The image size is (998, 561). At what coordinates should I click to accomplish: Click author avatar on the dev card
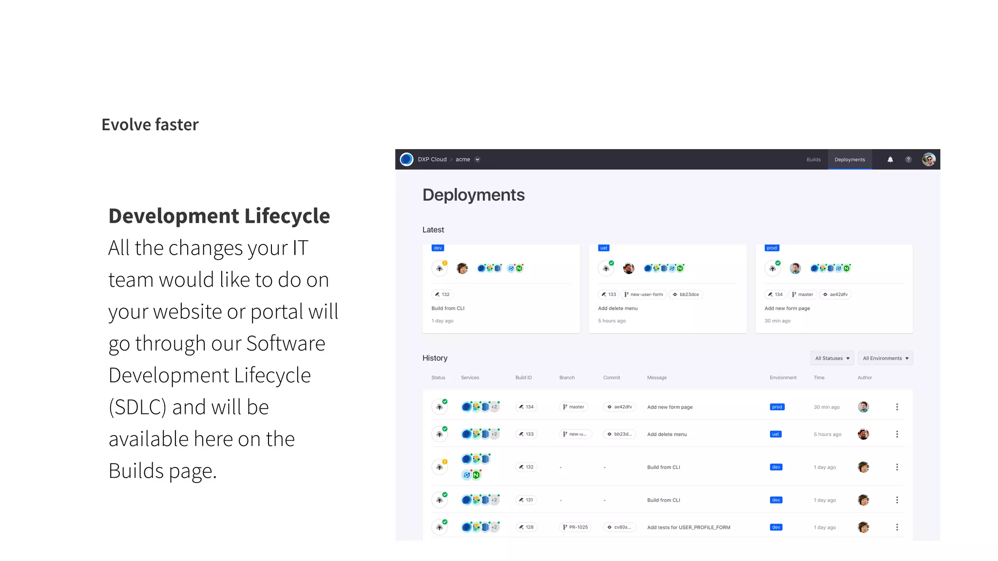point(462,268)
